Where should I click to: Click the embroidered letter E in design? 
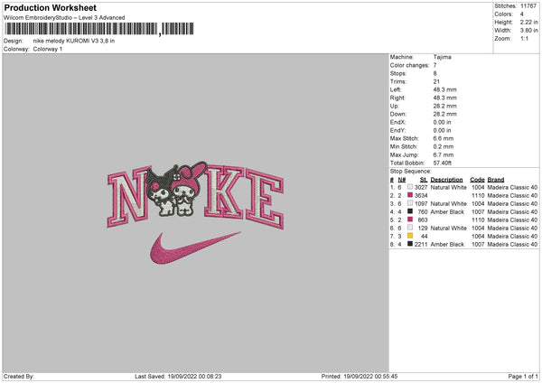(x=265, y=199)
